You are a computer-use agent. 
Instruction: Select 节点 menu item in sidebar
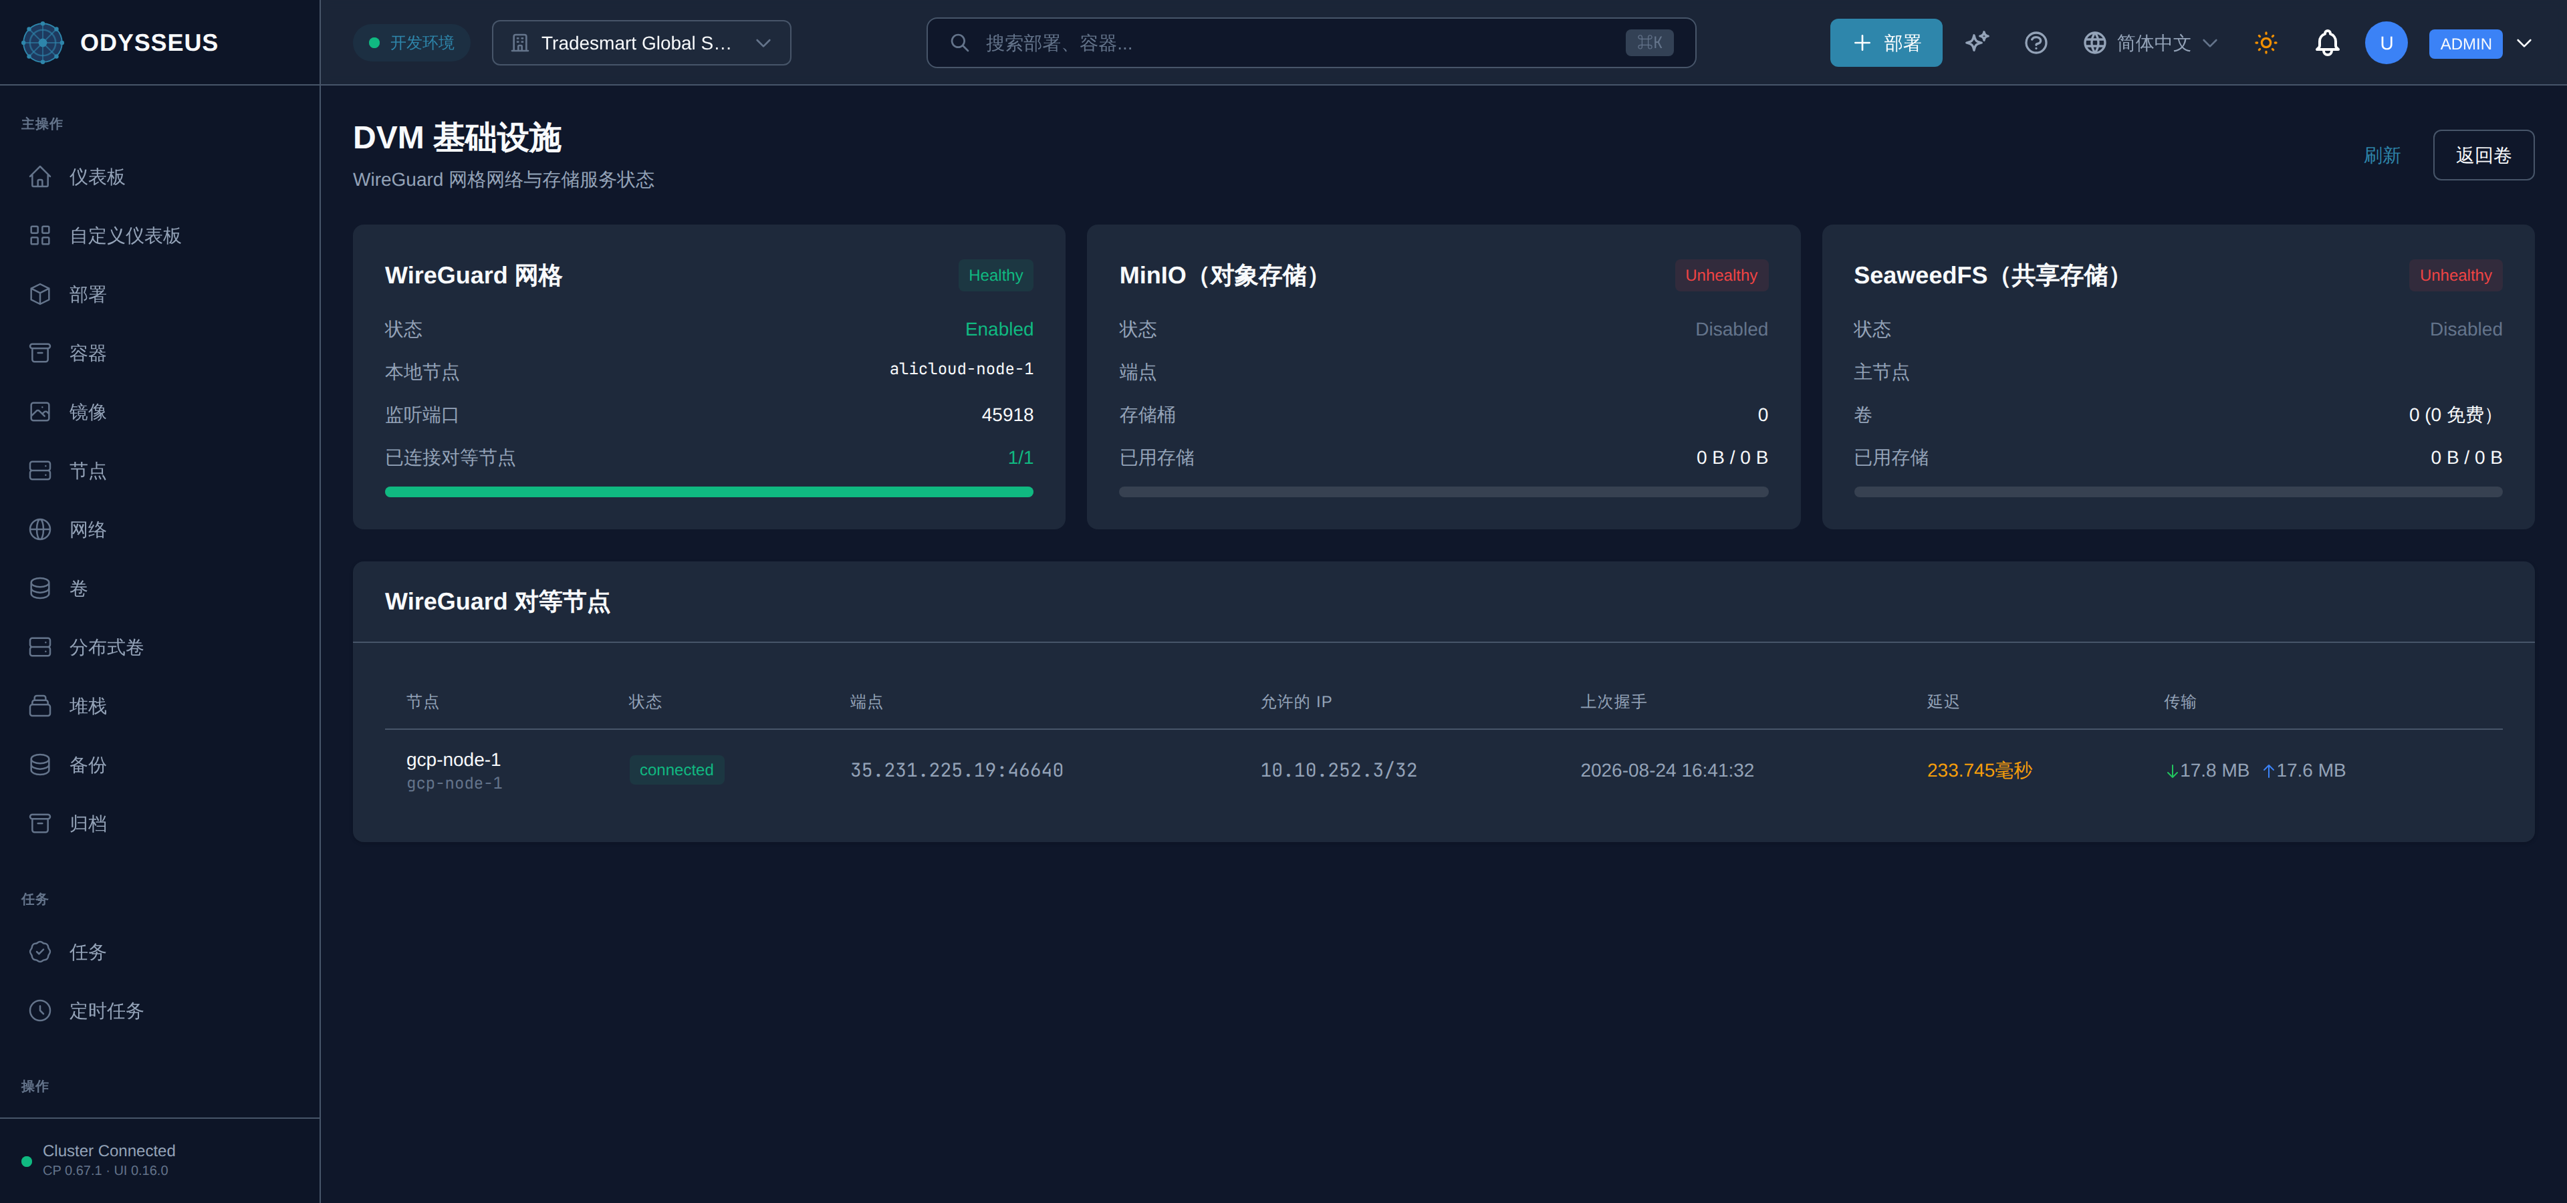coord(160,470)
